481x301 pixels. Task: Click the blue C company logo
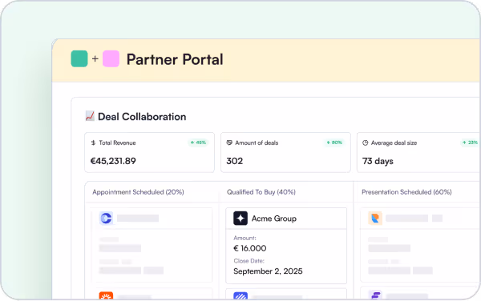pyautogui.click(x=106, y=218)
